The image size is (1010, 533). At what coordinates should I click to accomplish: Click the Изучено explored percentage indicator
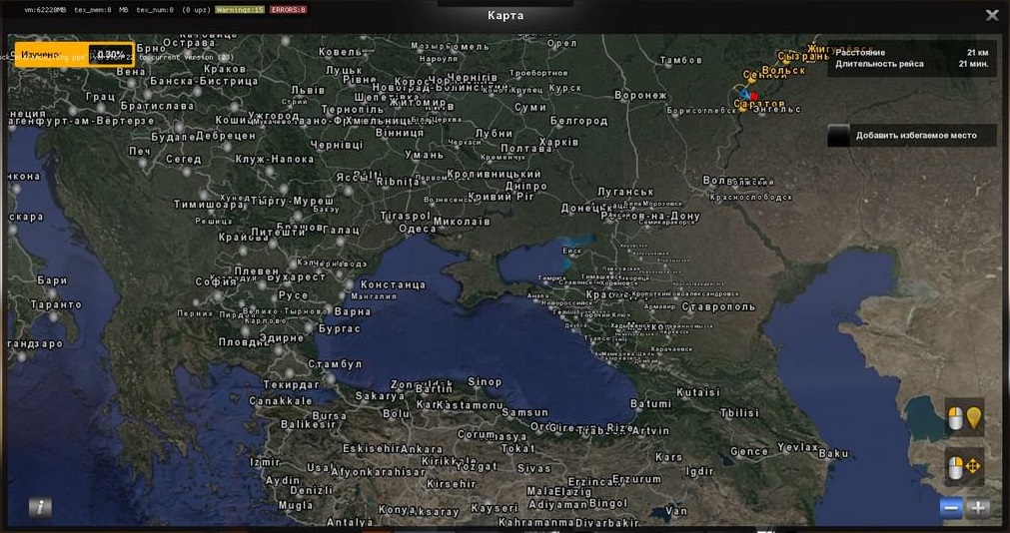tap(74, 54)
